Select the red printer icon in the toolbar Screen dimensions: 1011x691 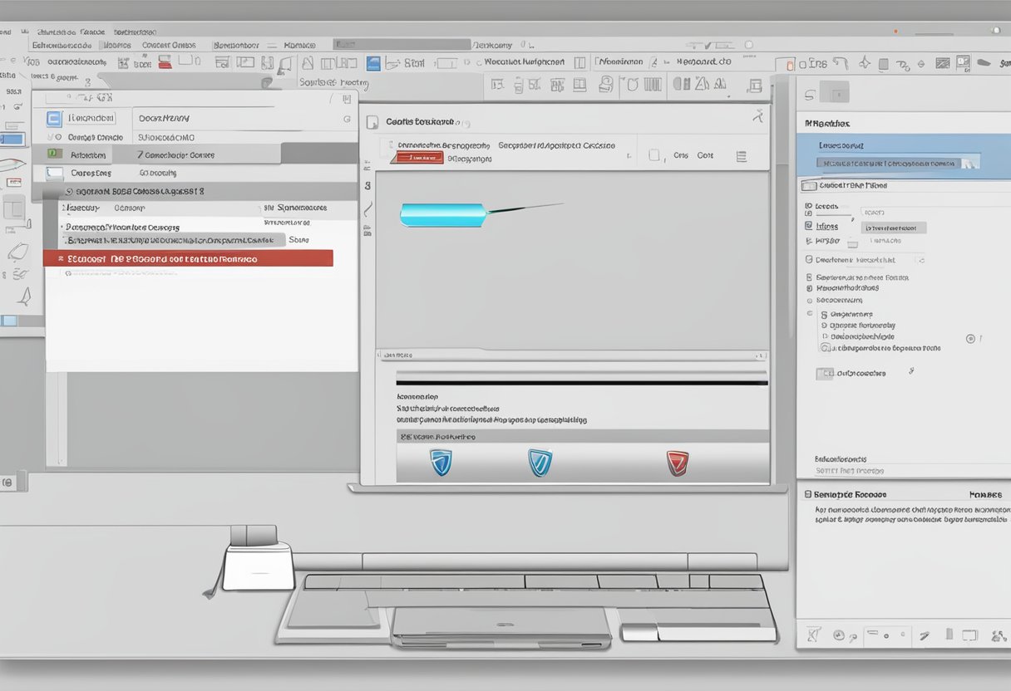click(163, 64)
